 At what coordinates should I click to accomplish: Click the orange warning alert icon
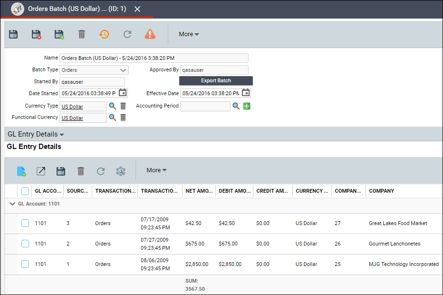pos(150,34)
